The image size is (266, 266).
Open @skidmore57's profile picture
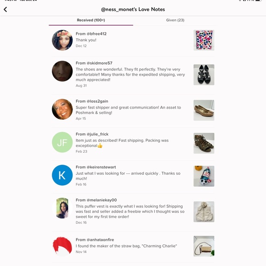(x=62, y=71)
